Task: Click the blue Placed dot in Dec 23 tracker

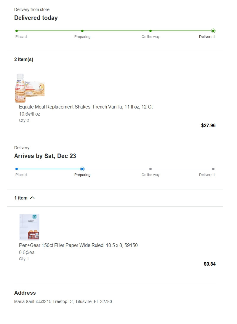Action: click(17, 169)
